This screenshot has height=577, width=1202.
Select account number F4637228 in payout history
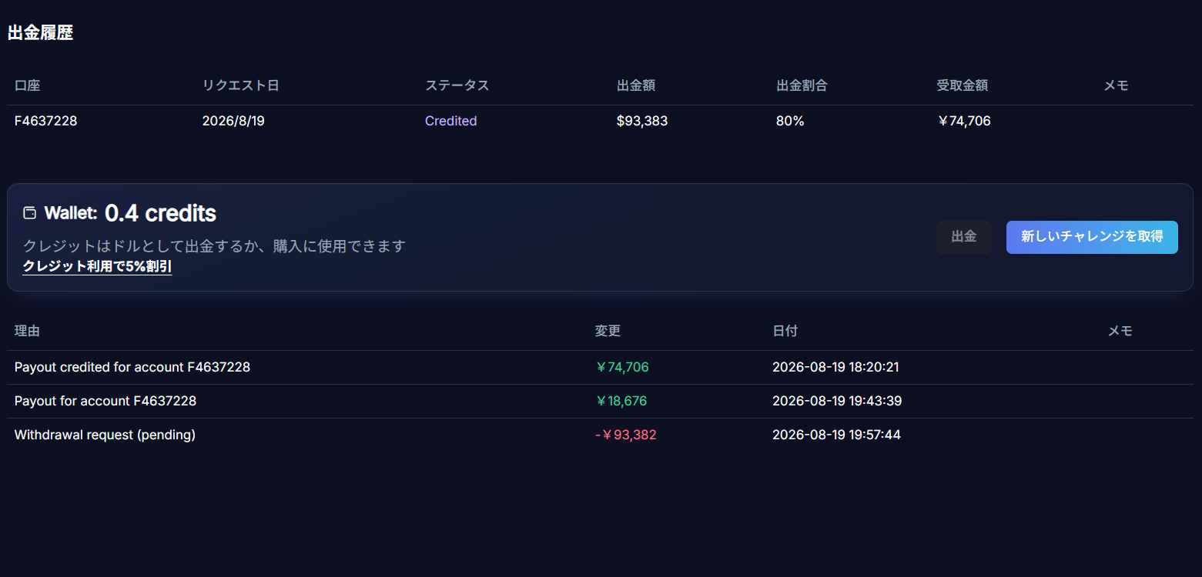pyautogui.click(x=45, y=121)
